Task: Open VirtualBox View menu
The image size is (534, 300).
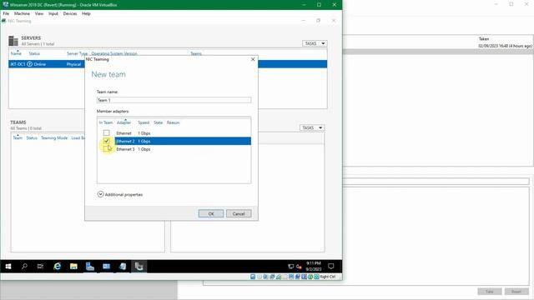Action: pos(39,13)
